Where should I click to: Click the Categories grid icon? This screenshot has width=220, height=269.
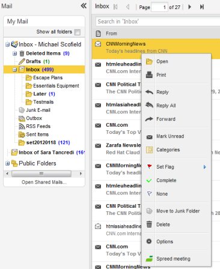pos(150,150)
